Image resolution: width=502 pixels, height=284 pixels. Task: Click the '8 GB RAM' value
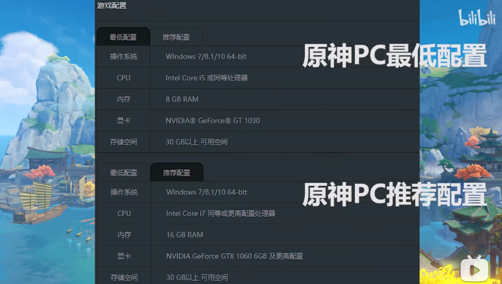182,99
